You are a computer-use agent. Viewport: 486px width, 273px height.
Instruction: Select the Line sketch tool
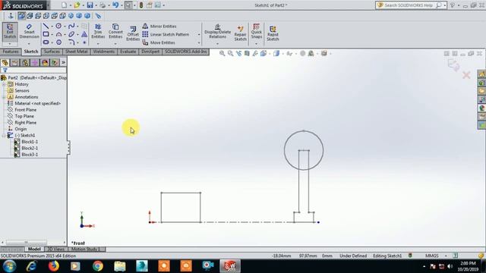pos(46,26)
